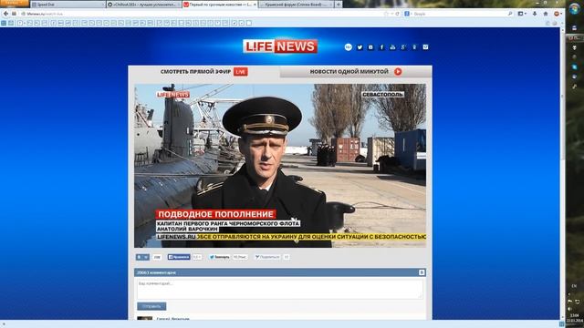Switch to the Speed Dial tab
The width and height of the screenshot is (584, 328).
pyautogui.click(x=67, y=5)
